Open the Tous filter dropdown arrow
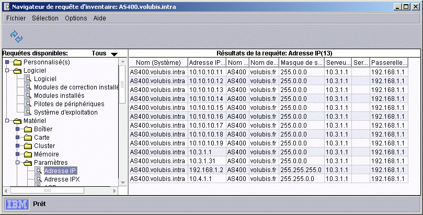 [x=114, y=54]
